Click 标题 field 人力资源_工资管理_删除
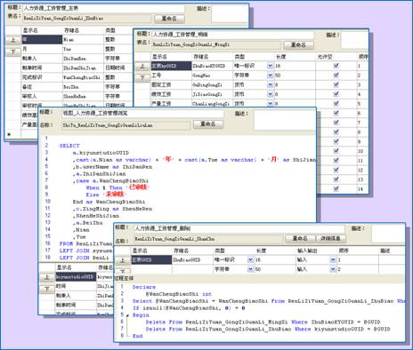The width and height of the screenshot is (413, 350). click(239, 228)
